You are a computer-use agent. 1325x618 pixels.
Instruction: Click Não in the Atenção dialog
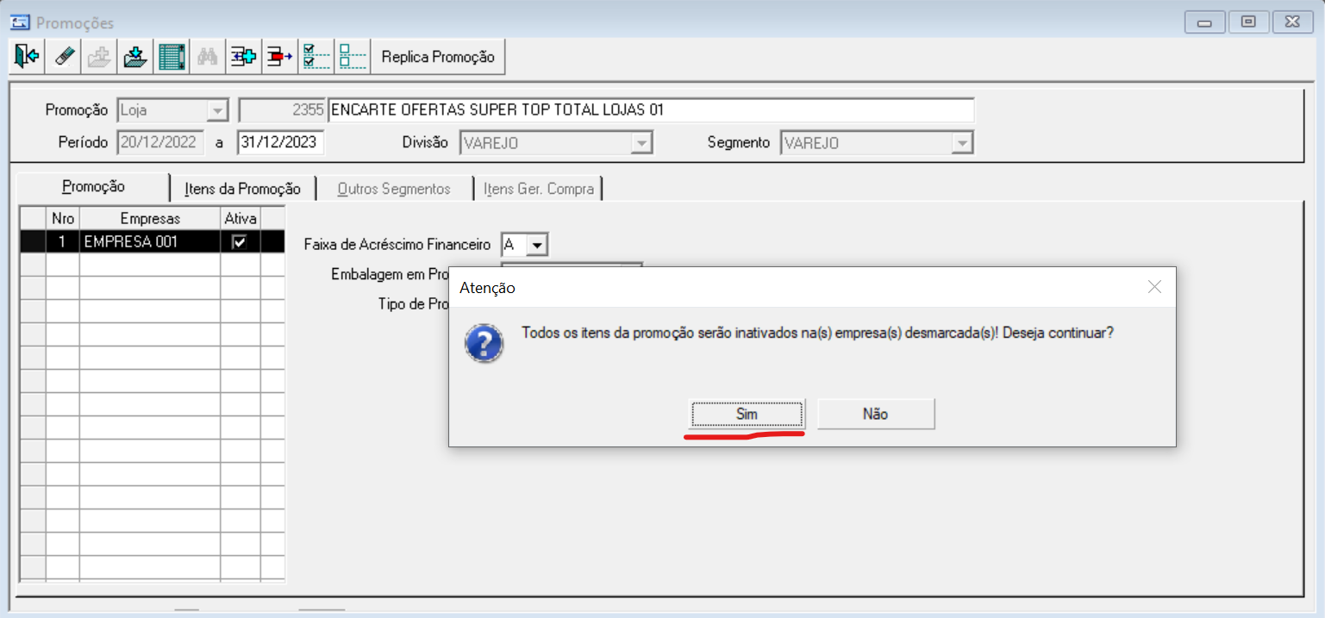coord(876,414)
